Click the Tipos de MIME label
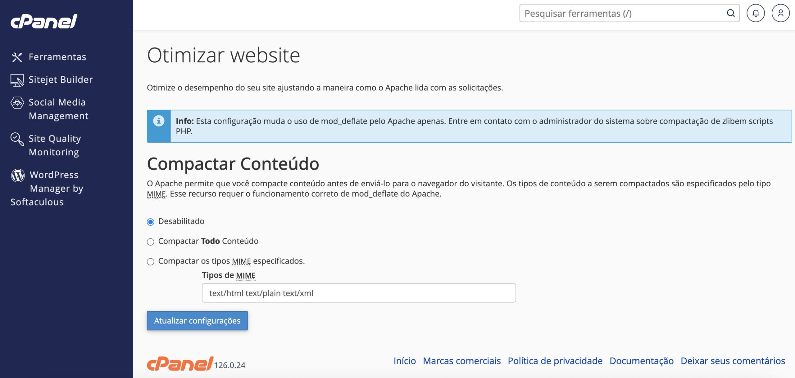This screenshot has height=378, width=795. (x=229, y=275)
